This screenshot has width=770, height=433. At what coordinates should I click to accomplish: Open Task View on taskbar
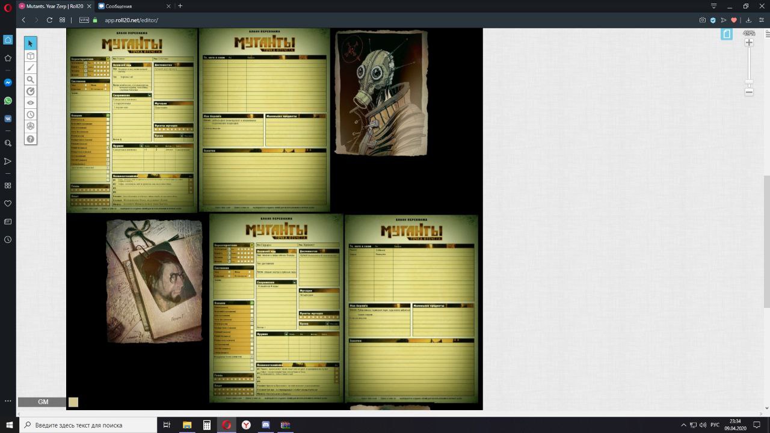tap(167, 425)
